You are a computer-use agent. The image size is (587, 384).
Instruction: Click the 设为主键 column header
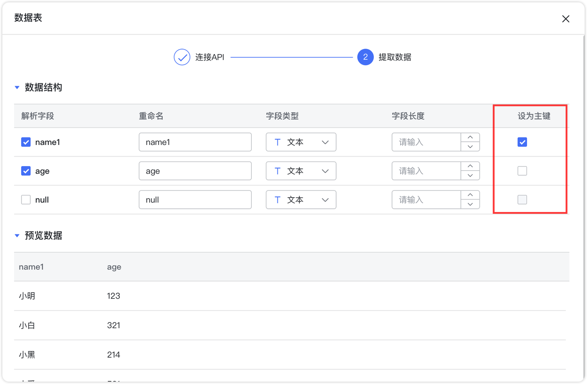click(x=534, y=116)
